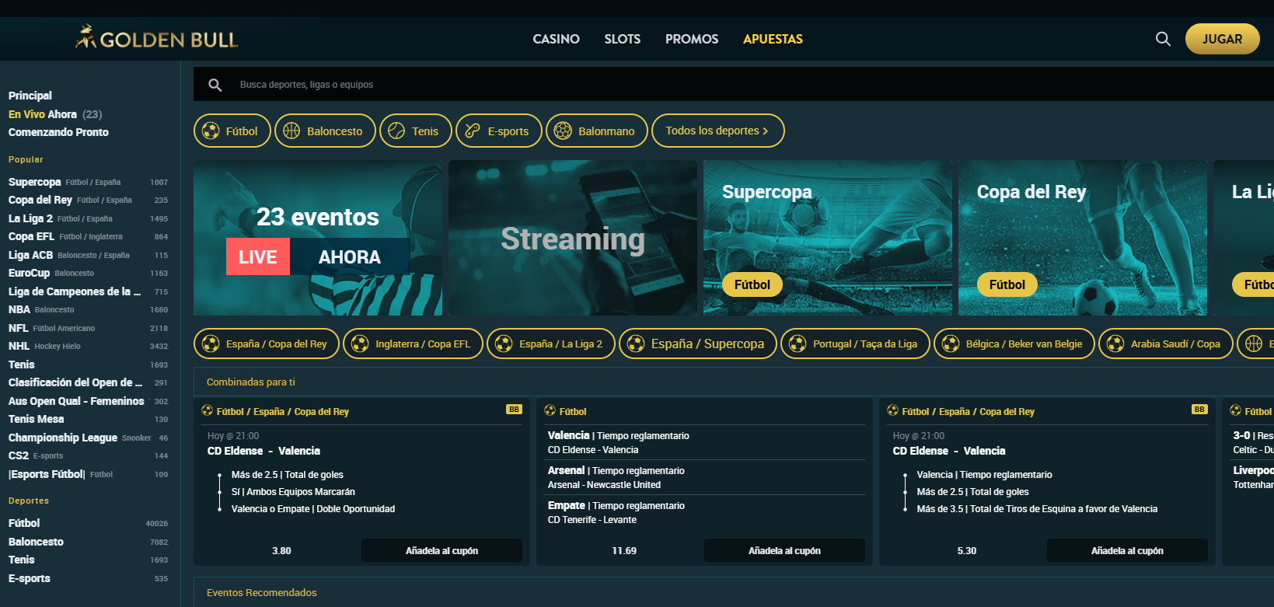This screenshot has height=607, width=1274.
Task: Open the 23 eventos LIVE AHORA banner
Action: click(318, 238)
